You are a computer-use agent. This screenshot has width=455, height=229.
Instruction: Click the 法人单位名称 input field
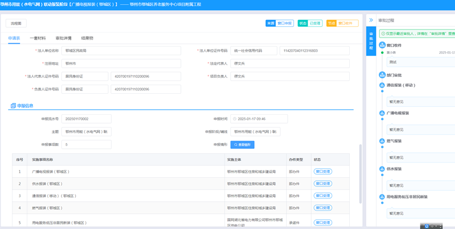point(121,51)
